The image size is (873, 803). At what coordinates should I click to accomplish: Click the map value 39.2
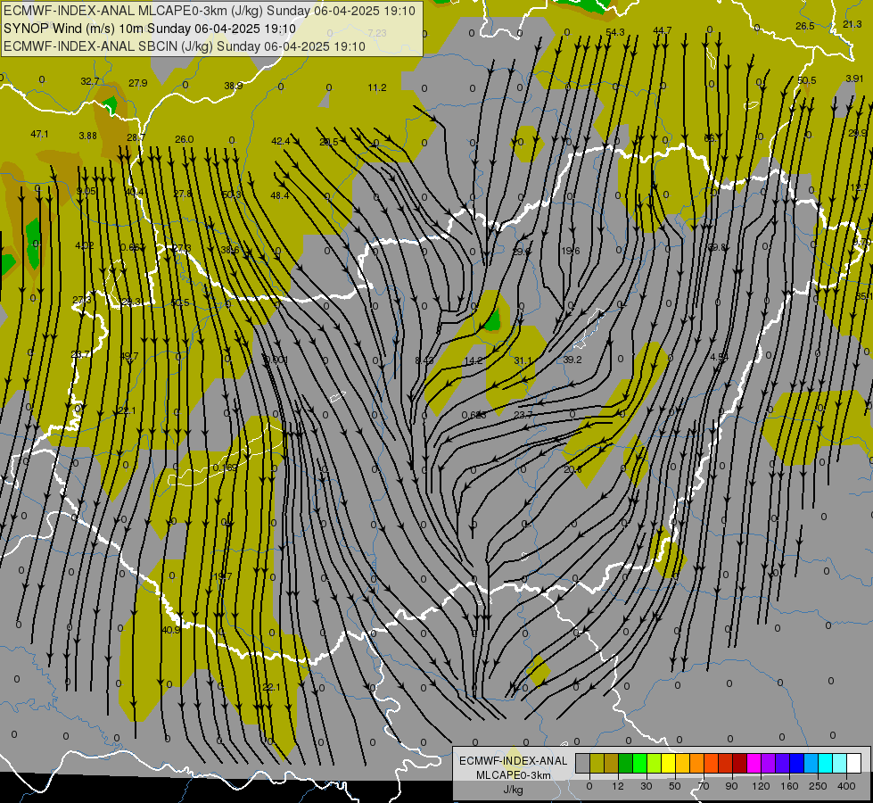coord(572,360)
